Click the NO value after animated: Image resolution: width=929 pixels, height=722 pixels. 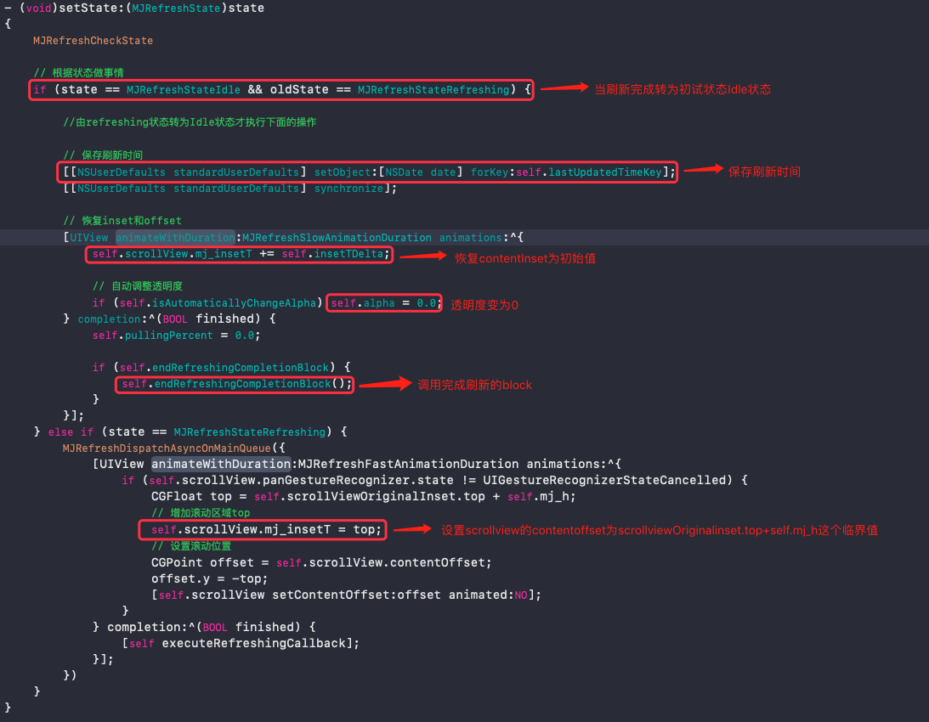521,595
